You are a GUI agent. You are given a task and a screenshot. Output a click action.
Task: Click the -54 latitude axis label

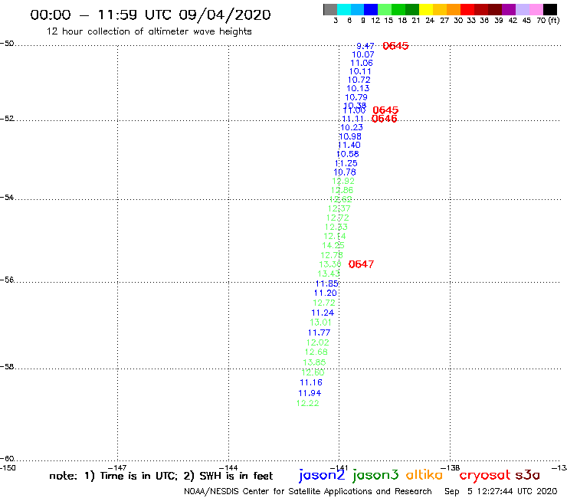tap(7, 198)
